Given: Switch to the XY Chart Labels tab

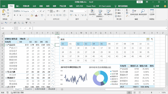Looking at the screenshot, I should (105, 6).
